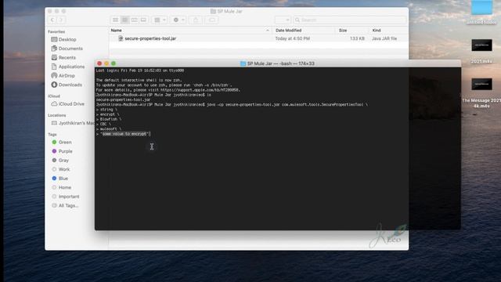Image resolution: width=501 pixels, height=282 pixels.
Task: Switch Finder to column view
Action: coord(134,20)
